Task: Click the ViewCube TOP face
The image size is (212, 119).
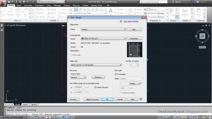Action: click(202, 36)
